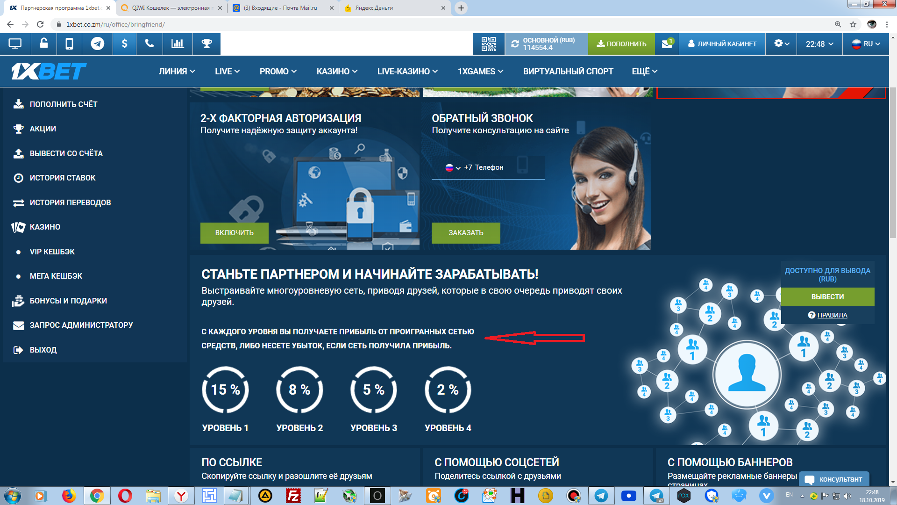Open Yandex browser from the taskbar
The image size is (897, 505).
pyautogui.click(x=181, y=496)
